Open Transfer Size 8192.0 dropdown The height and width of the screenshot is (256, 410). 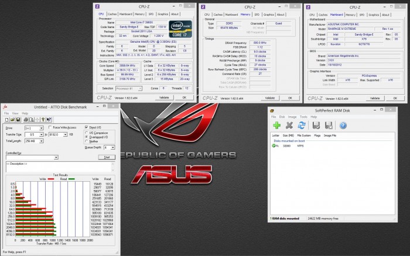tap(65, 134)
